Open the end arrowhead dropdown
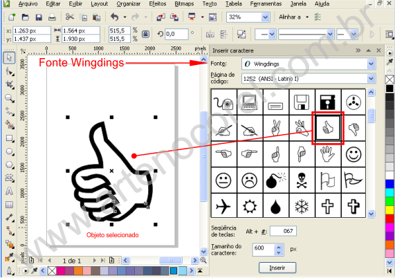395x278 pixels. click(x=353, y=34)
